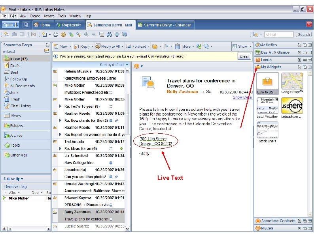Open the Create menu
314x235 pixels.
point(35,16)
